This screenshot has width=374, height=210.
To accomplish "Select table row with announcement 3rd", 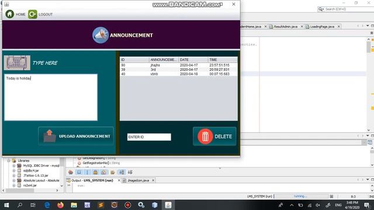I will point(179,69).
